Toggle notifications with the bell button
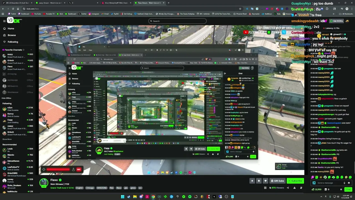 tap(259, 181)
